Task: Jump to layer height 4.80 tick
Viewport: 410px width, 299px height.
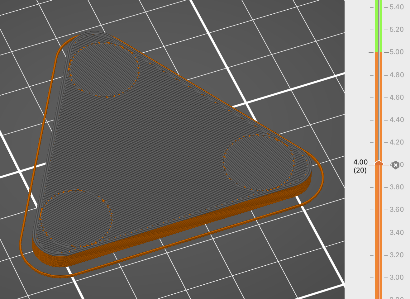Action: [397, 75]
